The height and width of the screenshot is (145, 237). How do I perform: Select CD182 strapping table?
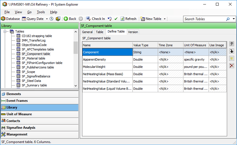pos(37,36)
